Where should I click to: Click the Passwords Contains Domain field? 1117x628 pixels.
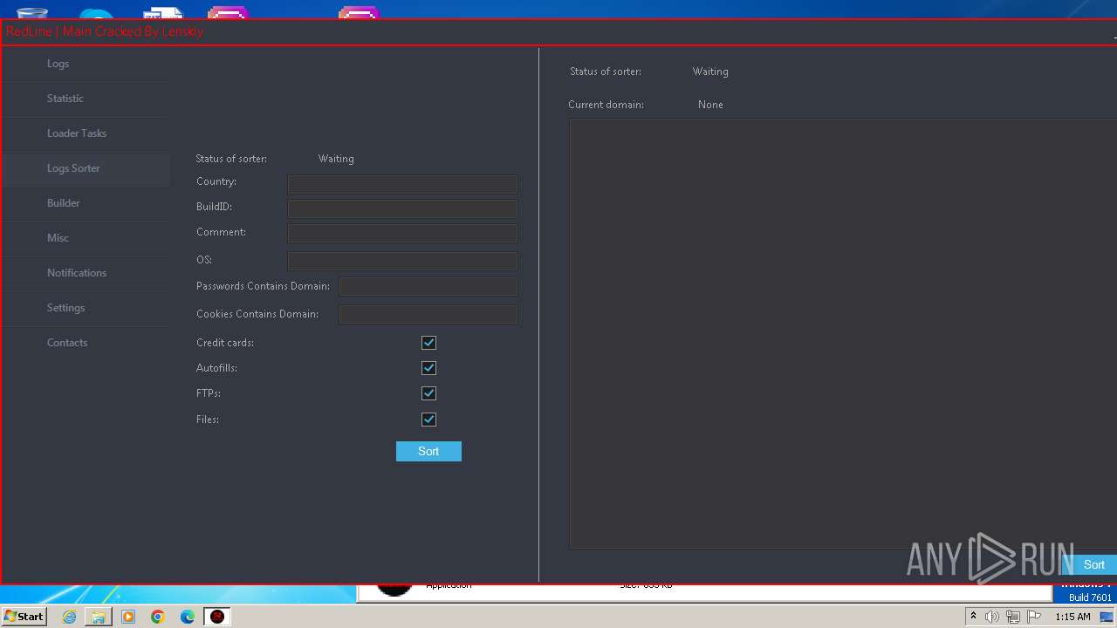(428, 286)
